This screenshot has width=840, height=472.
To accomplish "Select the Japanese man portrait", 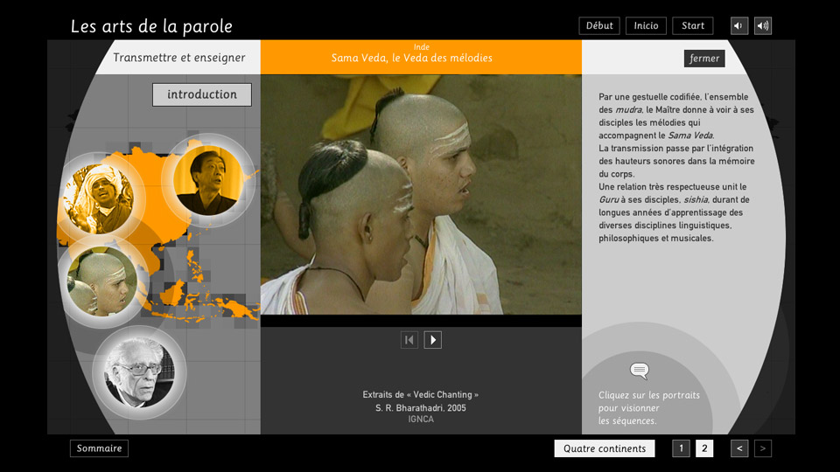I will coord(208,180).
